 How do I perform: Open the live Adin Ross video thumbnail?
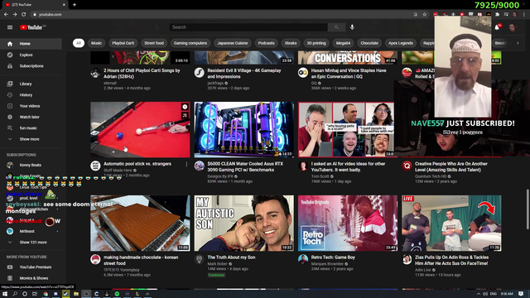[x=451, y=223]
